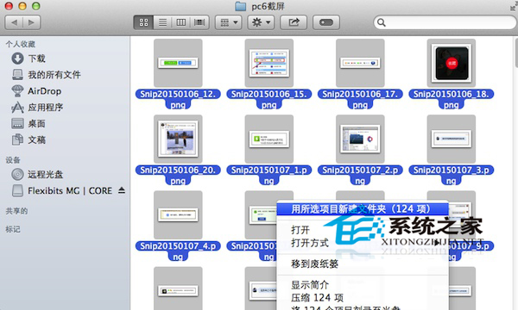Click the edit tags toolbar button

[326, 22]
